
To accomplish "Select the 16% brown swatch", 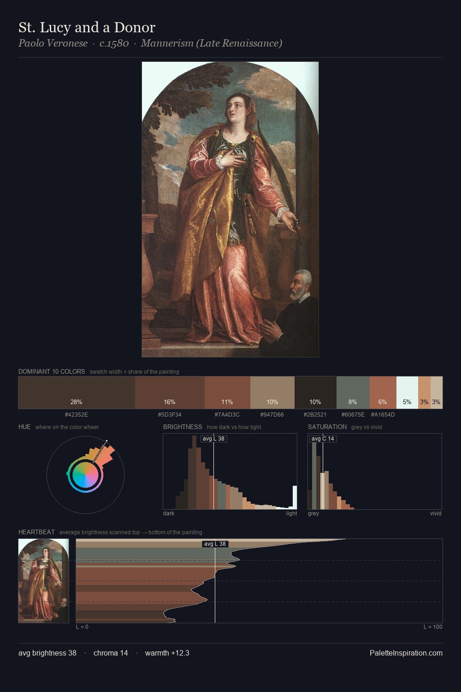I will point(170,393).
